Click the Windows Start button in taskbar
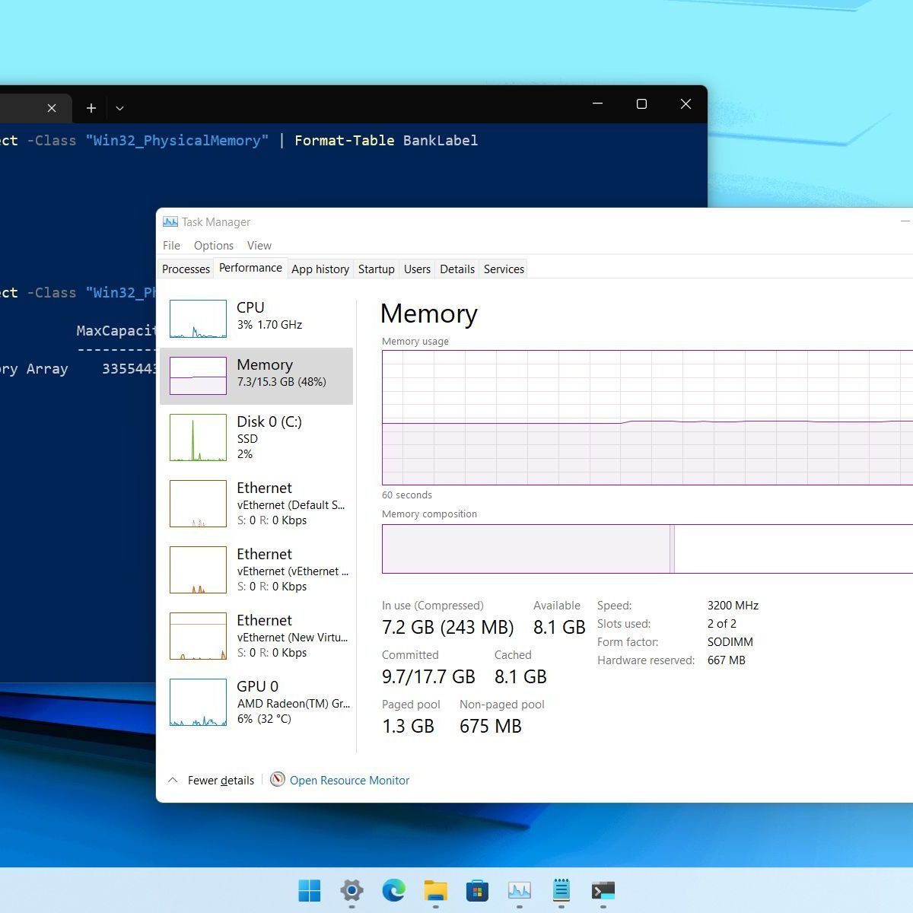Viewport: 913px width, 913px height. (310, 890)
